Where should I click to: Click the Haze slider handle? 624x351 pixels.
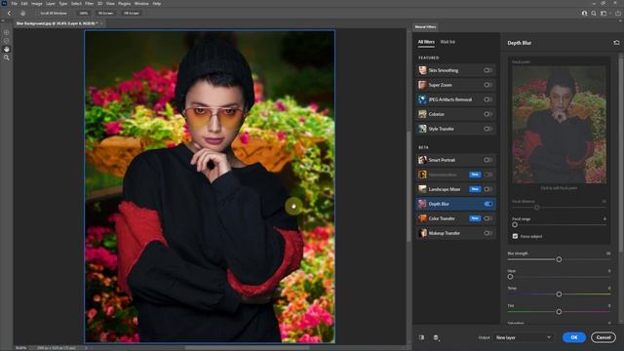pyautogui.click(x=510, y=277)
